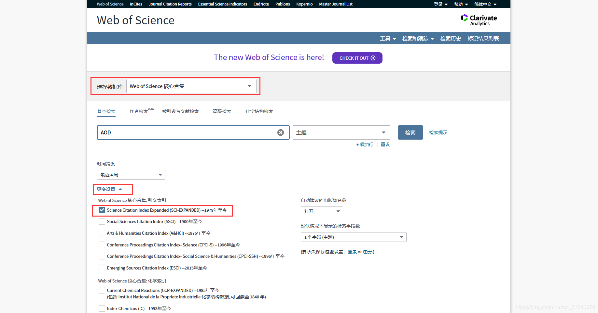Enable Emerging Sources Citation Index (ESCI)
Viewport: 598px width, 313px height.
click(x=102, y=268)
